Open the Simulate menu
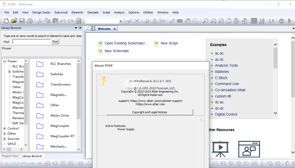The height and width of the screenshot is (168, 295). point(93,12)
